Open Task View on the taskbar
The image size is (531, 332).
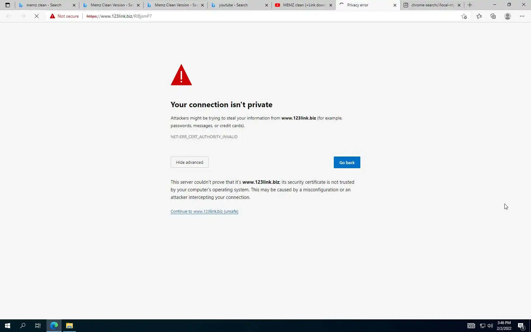[38, 326]
